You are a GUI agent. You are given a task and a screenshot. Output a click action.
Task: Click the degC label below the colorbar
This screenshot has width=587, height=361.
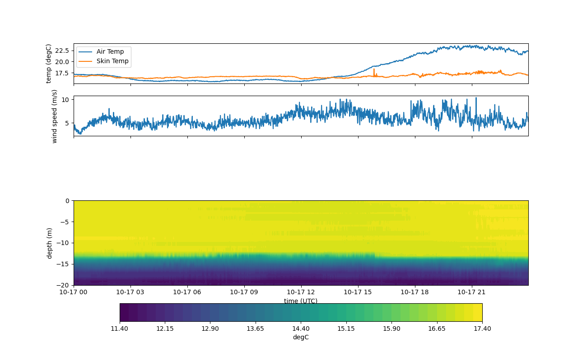[x=301, y=337]
